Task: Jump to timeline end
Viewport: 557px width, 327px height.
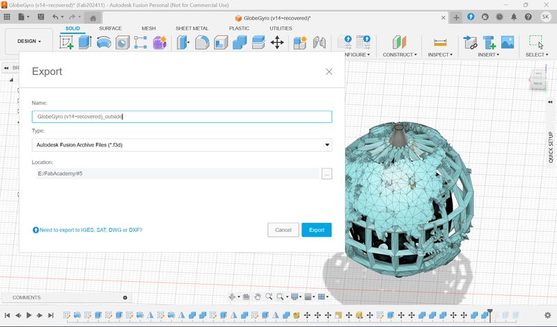Action: tap(51, 315)
